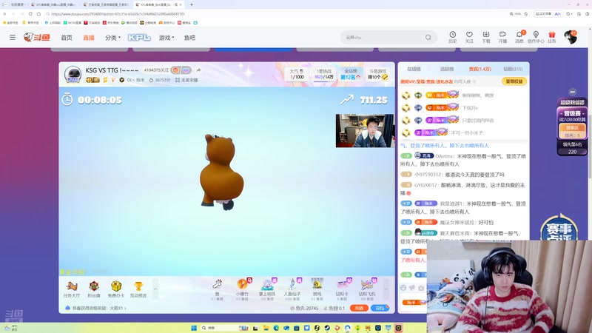
Task: Open the 互动预言 trophy icon
Action: pyautogui.click(x=138, y=289)
